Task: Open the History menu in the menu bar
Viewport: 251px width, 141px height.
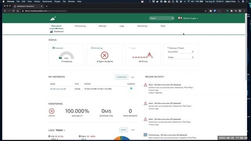Action: coord(37,2)
